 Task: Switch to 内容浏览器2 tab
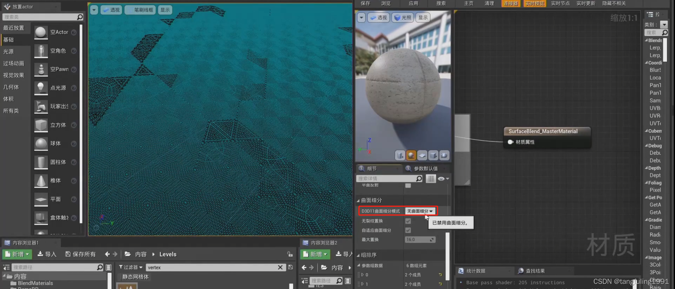pos(324,243)
